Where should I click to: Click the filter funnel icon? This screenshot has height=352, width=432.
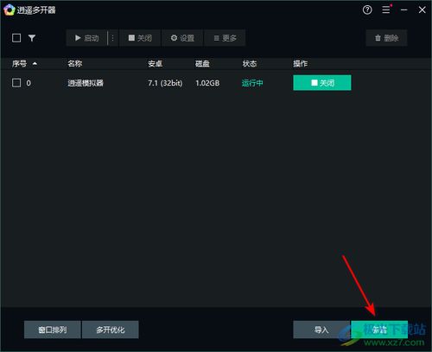[32, 38]
